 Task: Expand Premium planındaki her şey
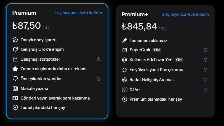tap(152, 99)
